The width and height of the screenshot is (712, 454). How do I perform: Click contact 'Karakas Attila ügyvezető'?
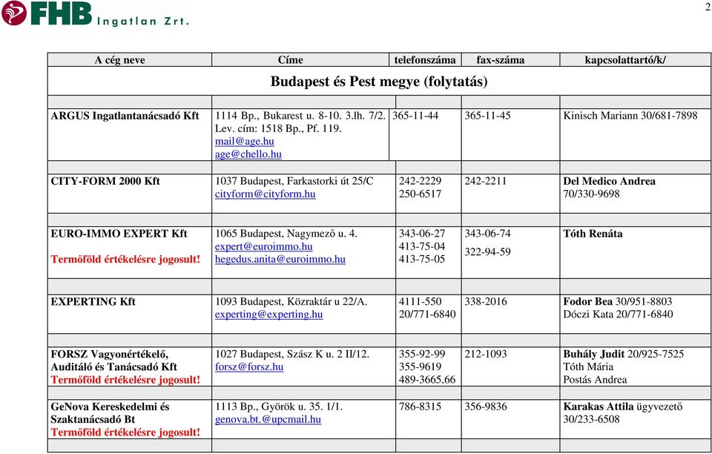tap(623, 407)
